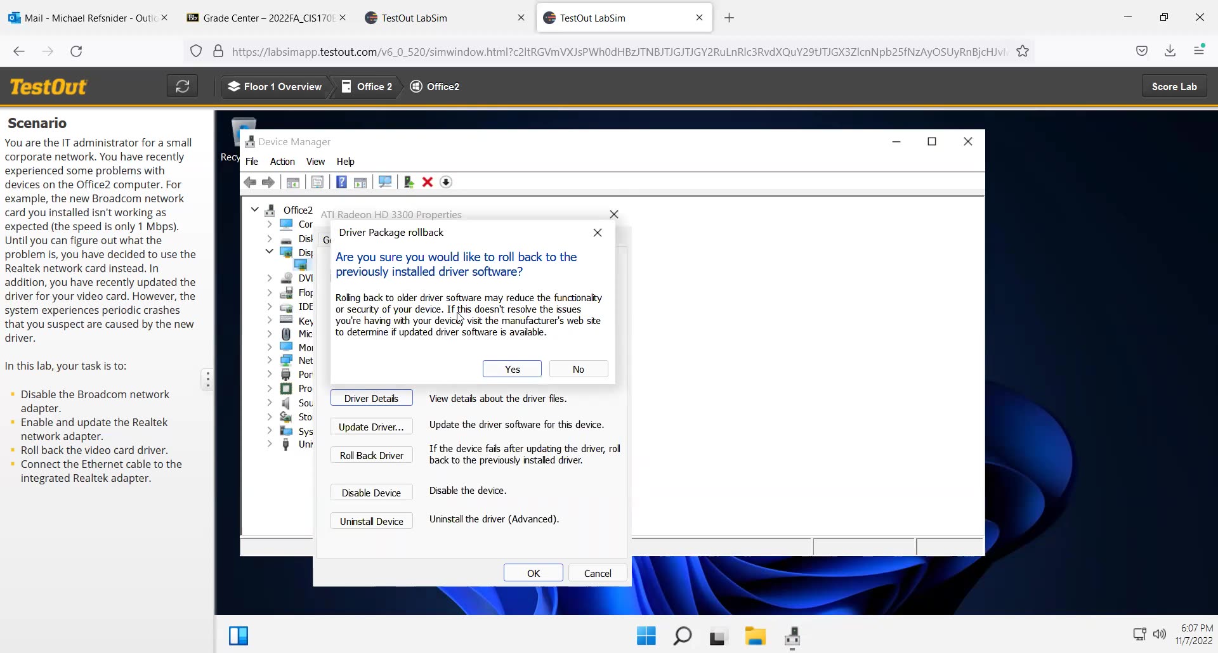Viewport: 1218px width, 653px height.
Task: Open the Action menu in Device Manager
Action: coord(283,162)
